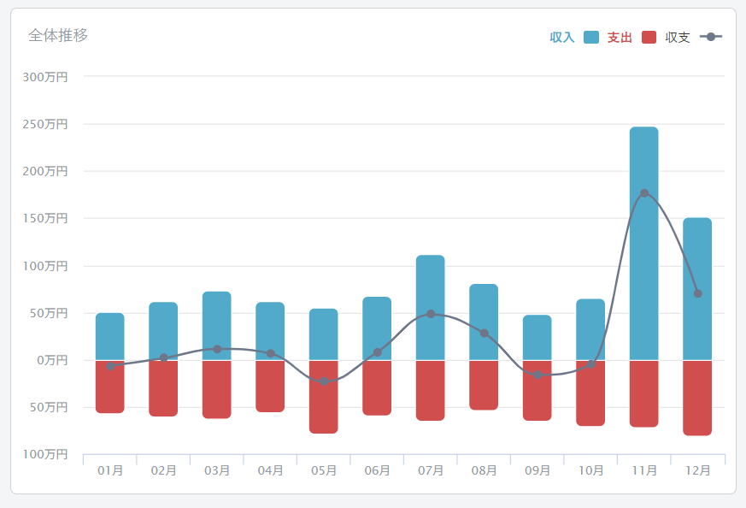The image size is (746, 508).
Task: Click the 01月 x-axis label
Action: click(110, 470)
